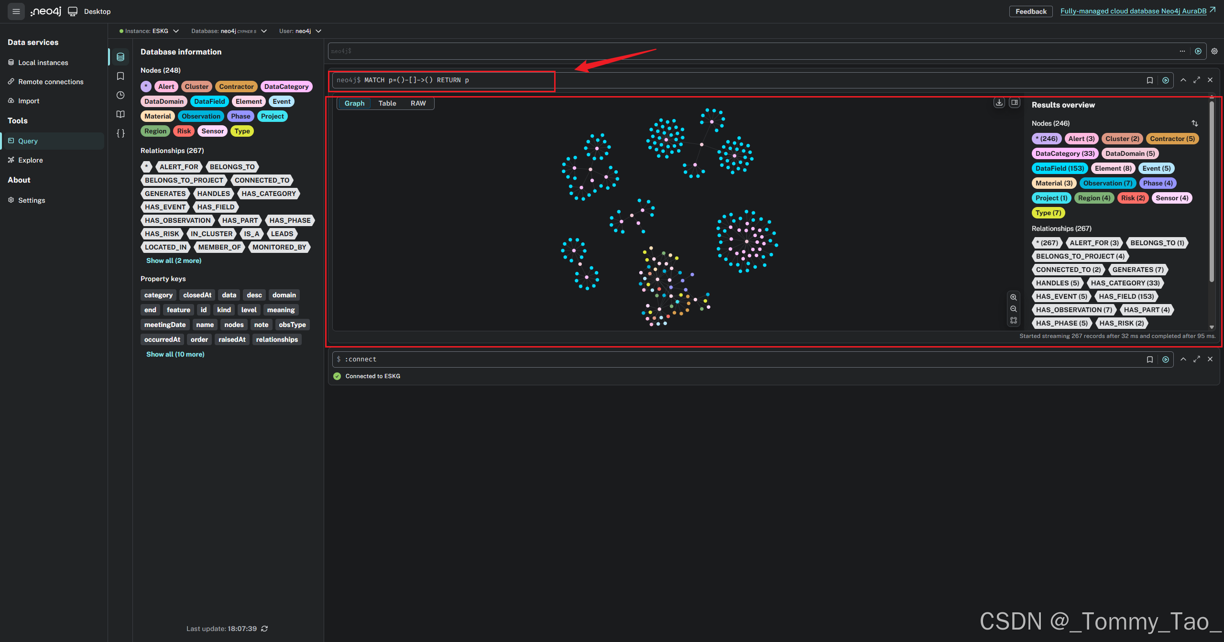Open the Guides book icon
This screenshot has width=1224, height=642.
pos(120,114)
